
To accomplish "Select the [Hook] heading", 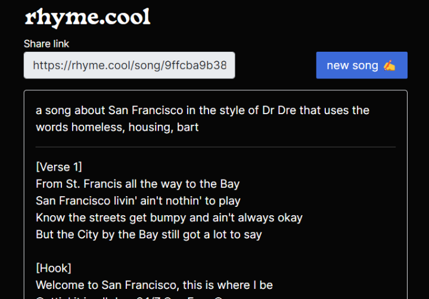I will (54, 268).
